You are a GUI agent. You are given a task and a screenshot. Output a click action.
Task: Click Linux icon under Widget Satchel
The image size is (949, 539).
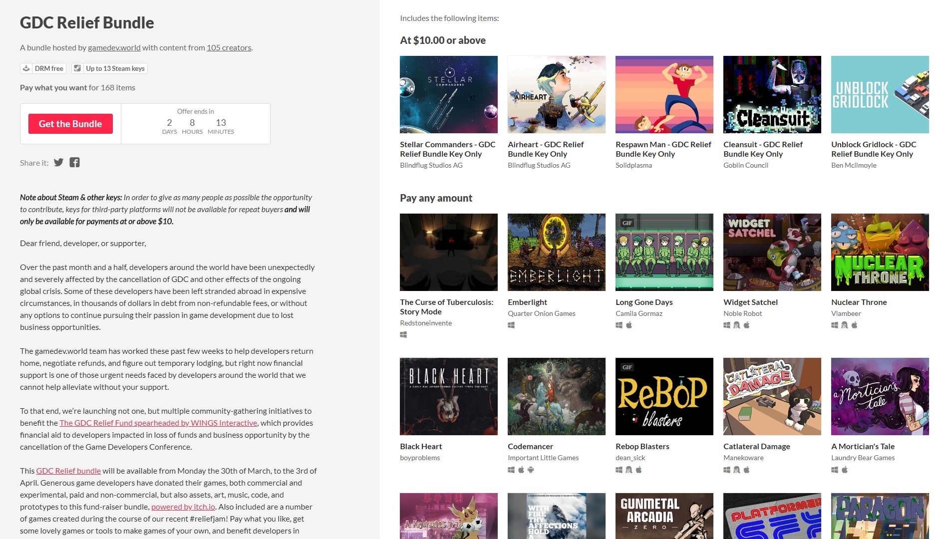[x=736, y=325]
